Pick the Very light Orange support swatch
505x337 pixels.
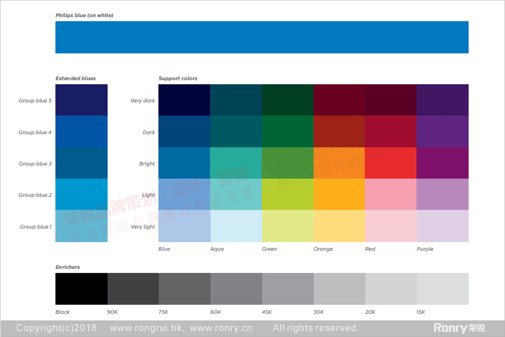339,226
